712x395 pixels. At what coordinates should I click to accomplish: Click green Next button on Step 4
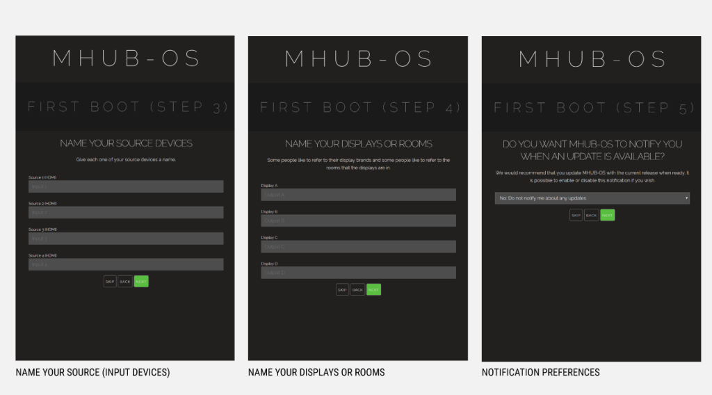point(373,290)
